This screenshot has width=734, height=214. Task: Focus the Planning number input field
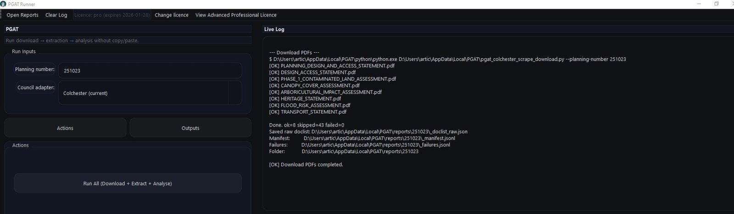pyautogui.click(x=150, y=71)
